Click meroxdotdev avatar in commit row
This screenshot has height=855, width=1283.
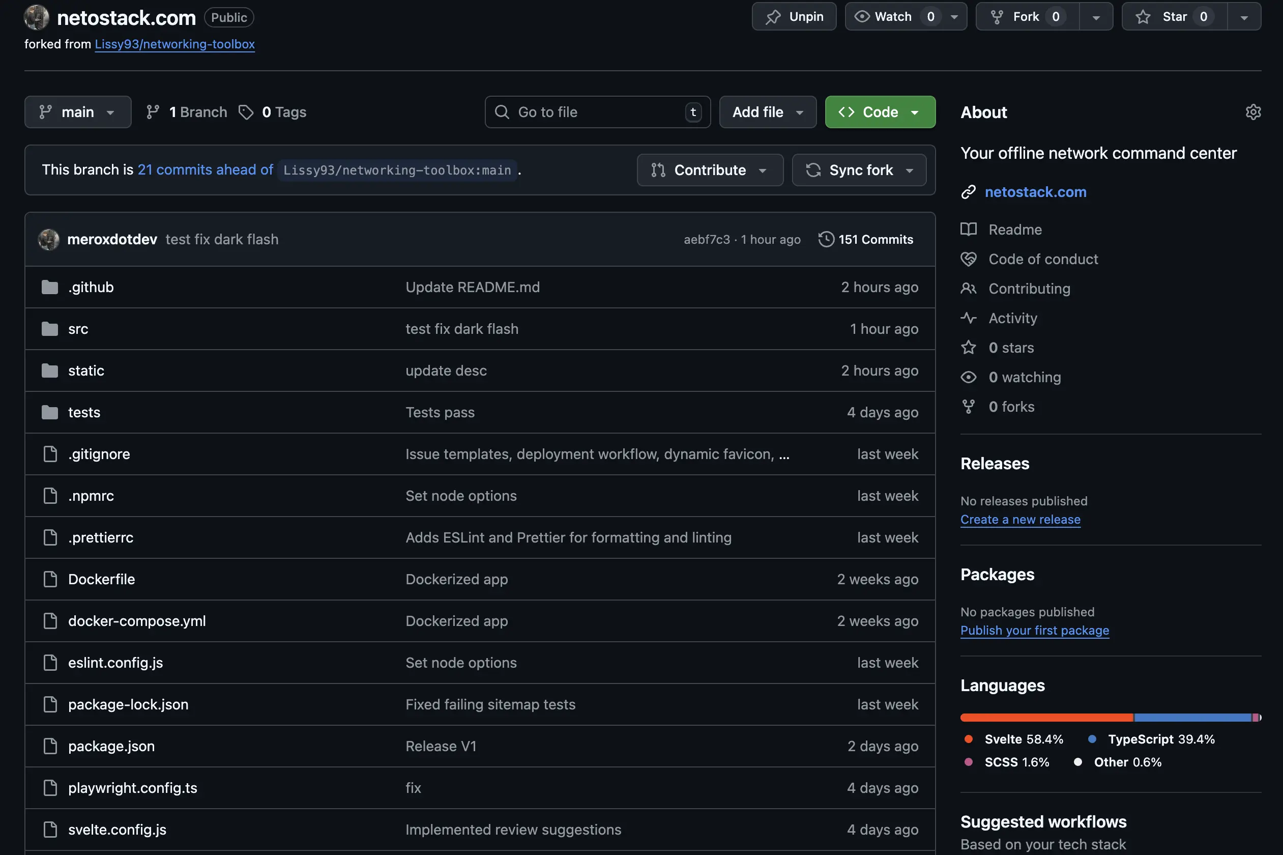(x=48, y=239)
